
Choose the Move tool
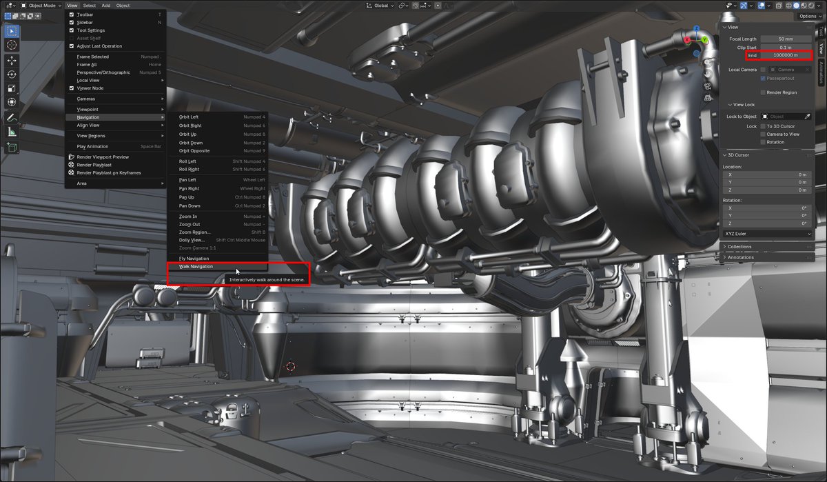coord(12,61)
